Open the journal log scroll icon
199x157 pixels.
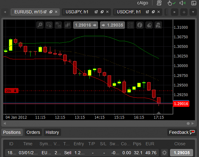(159, 3)
